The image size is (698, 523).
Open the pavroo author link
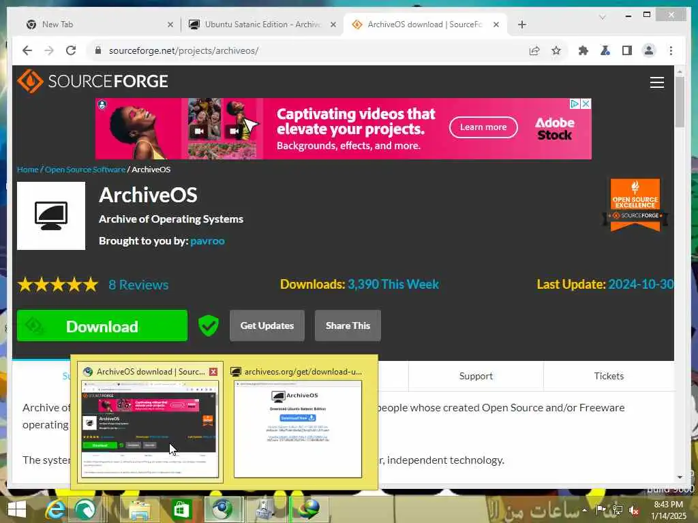[x=207, y=241]
